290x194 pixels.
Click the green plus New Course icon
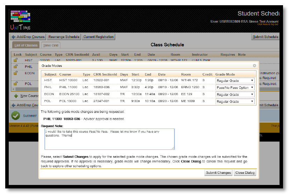(x=16, y=96)
